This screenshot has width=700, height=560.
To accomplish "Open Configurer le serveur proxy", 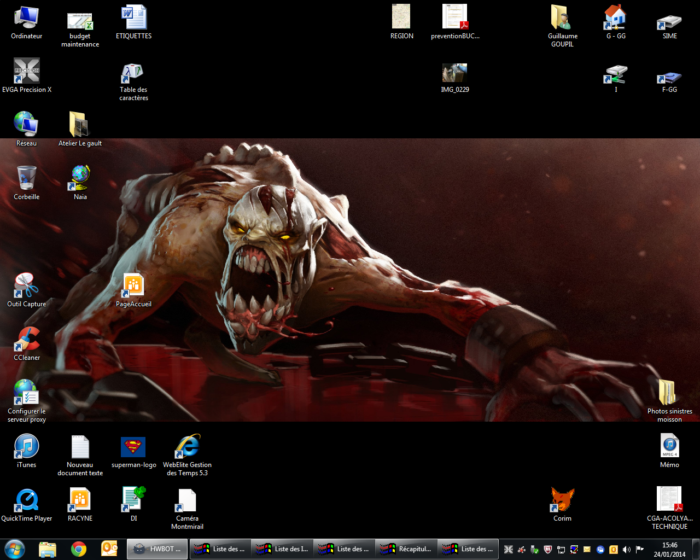I will coord(26,401).
